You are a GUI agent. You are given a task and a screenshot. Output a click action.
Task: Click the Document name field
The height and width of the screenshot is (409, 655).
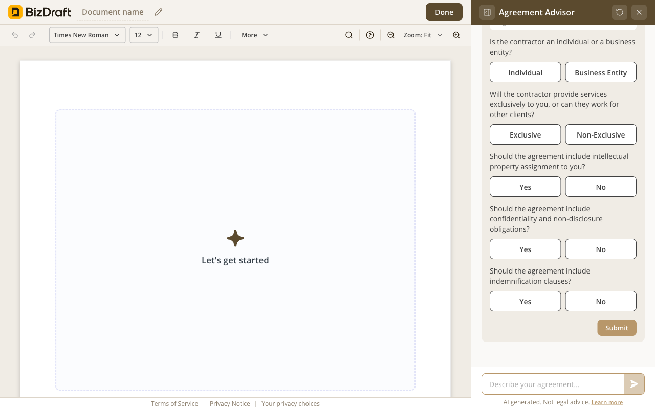point(113,12)
